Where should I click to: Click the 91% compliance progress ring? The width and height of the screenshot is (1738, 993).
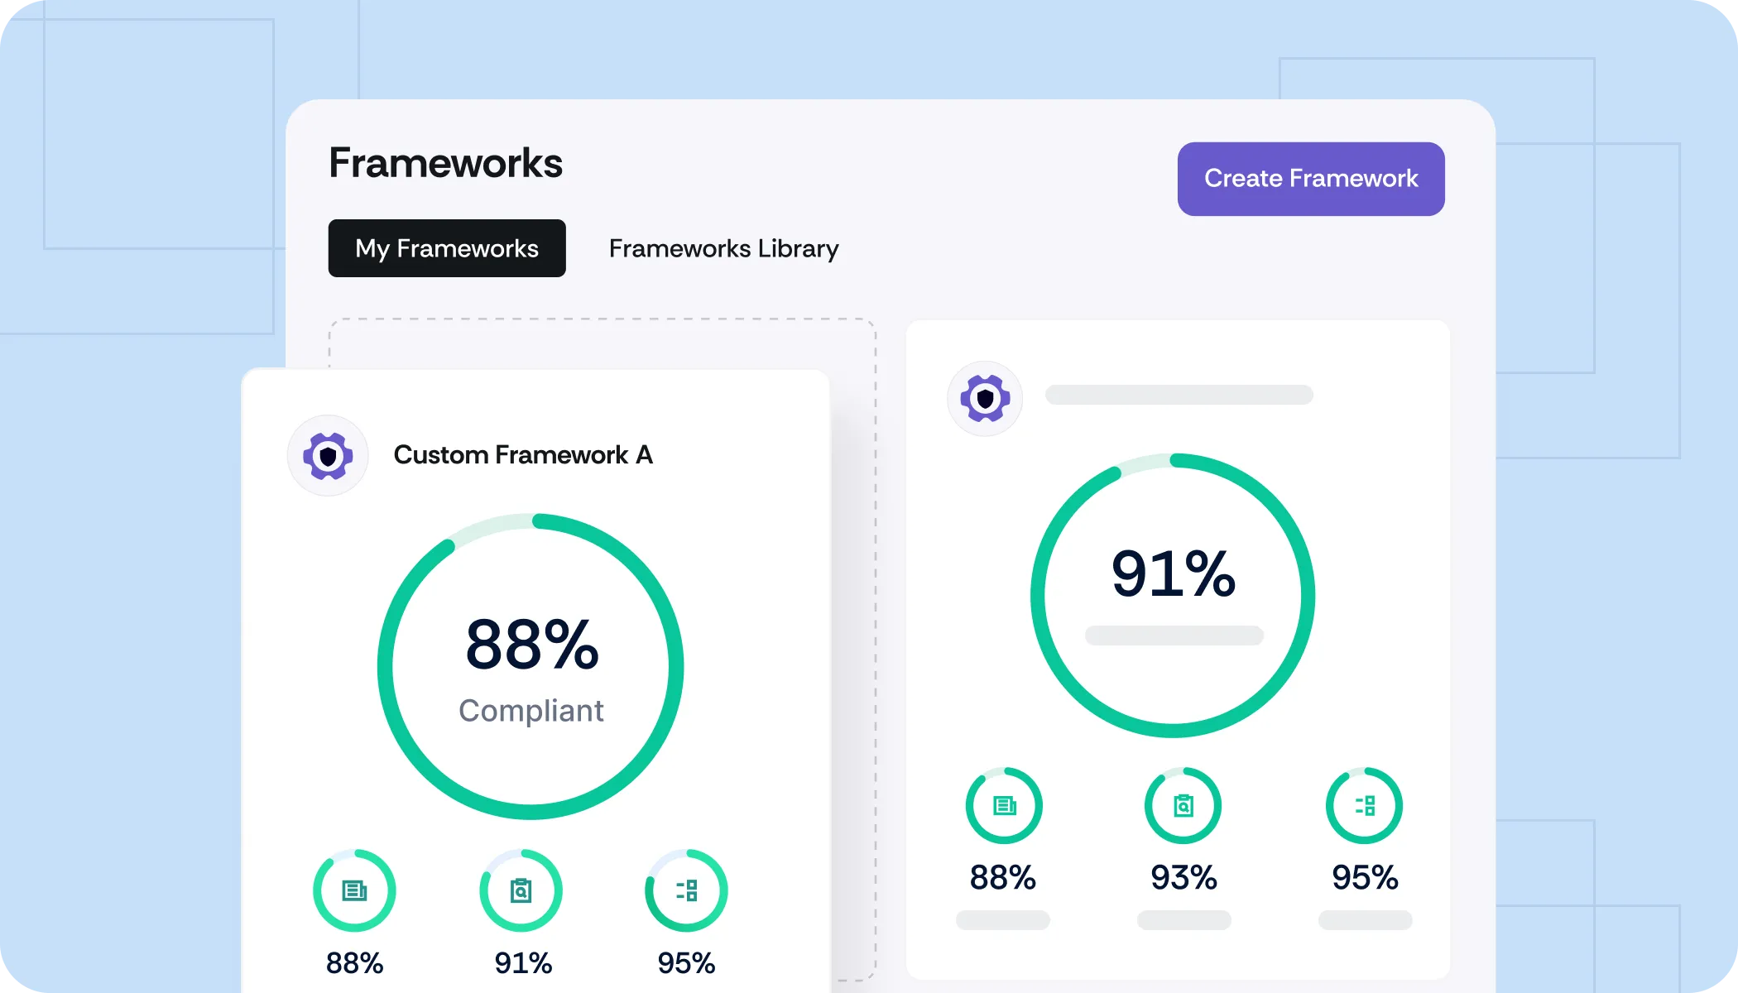click(1173, 596)
